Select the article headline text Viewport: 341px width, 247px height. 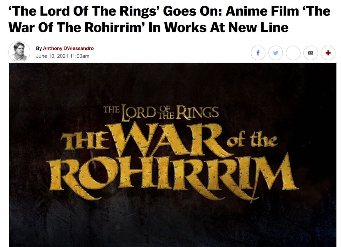[x=170, y=19]
